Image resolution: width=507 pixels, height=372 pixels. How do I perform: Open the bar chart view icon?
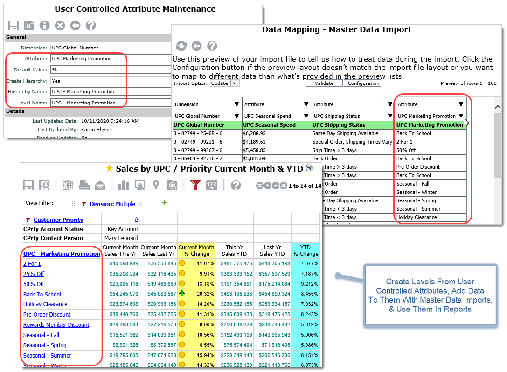click(124, 186)
